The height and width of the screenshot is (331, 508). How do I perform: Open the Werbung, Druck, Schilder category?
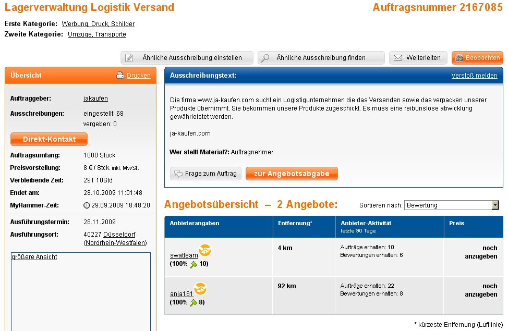pyautogui.click(x=98, y=24)
